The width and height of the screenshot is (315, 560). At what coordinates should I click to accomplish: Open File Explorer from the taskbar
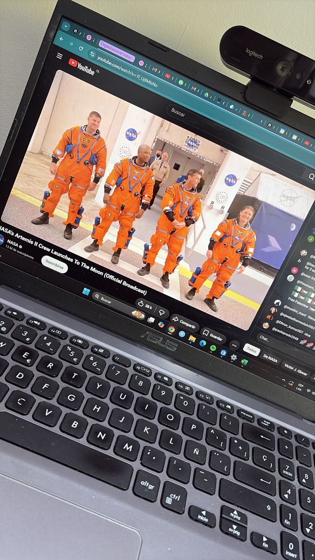tap(192, 338)
